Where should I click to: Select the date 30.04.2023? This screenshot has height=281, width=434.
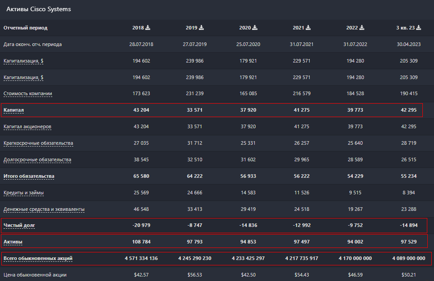pos(409,44)
